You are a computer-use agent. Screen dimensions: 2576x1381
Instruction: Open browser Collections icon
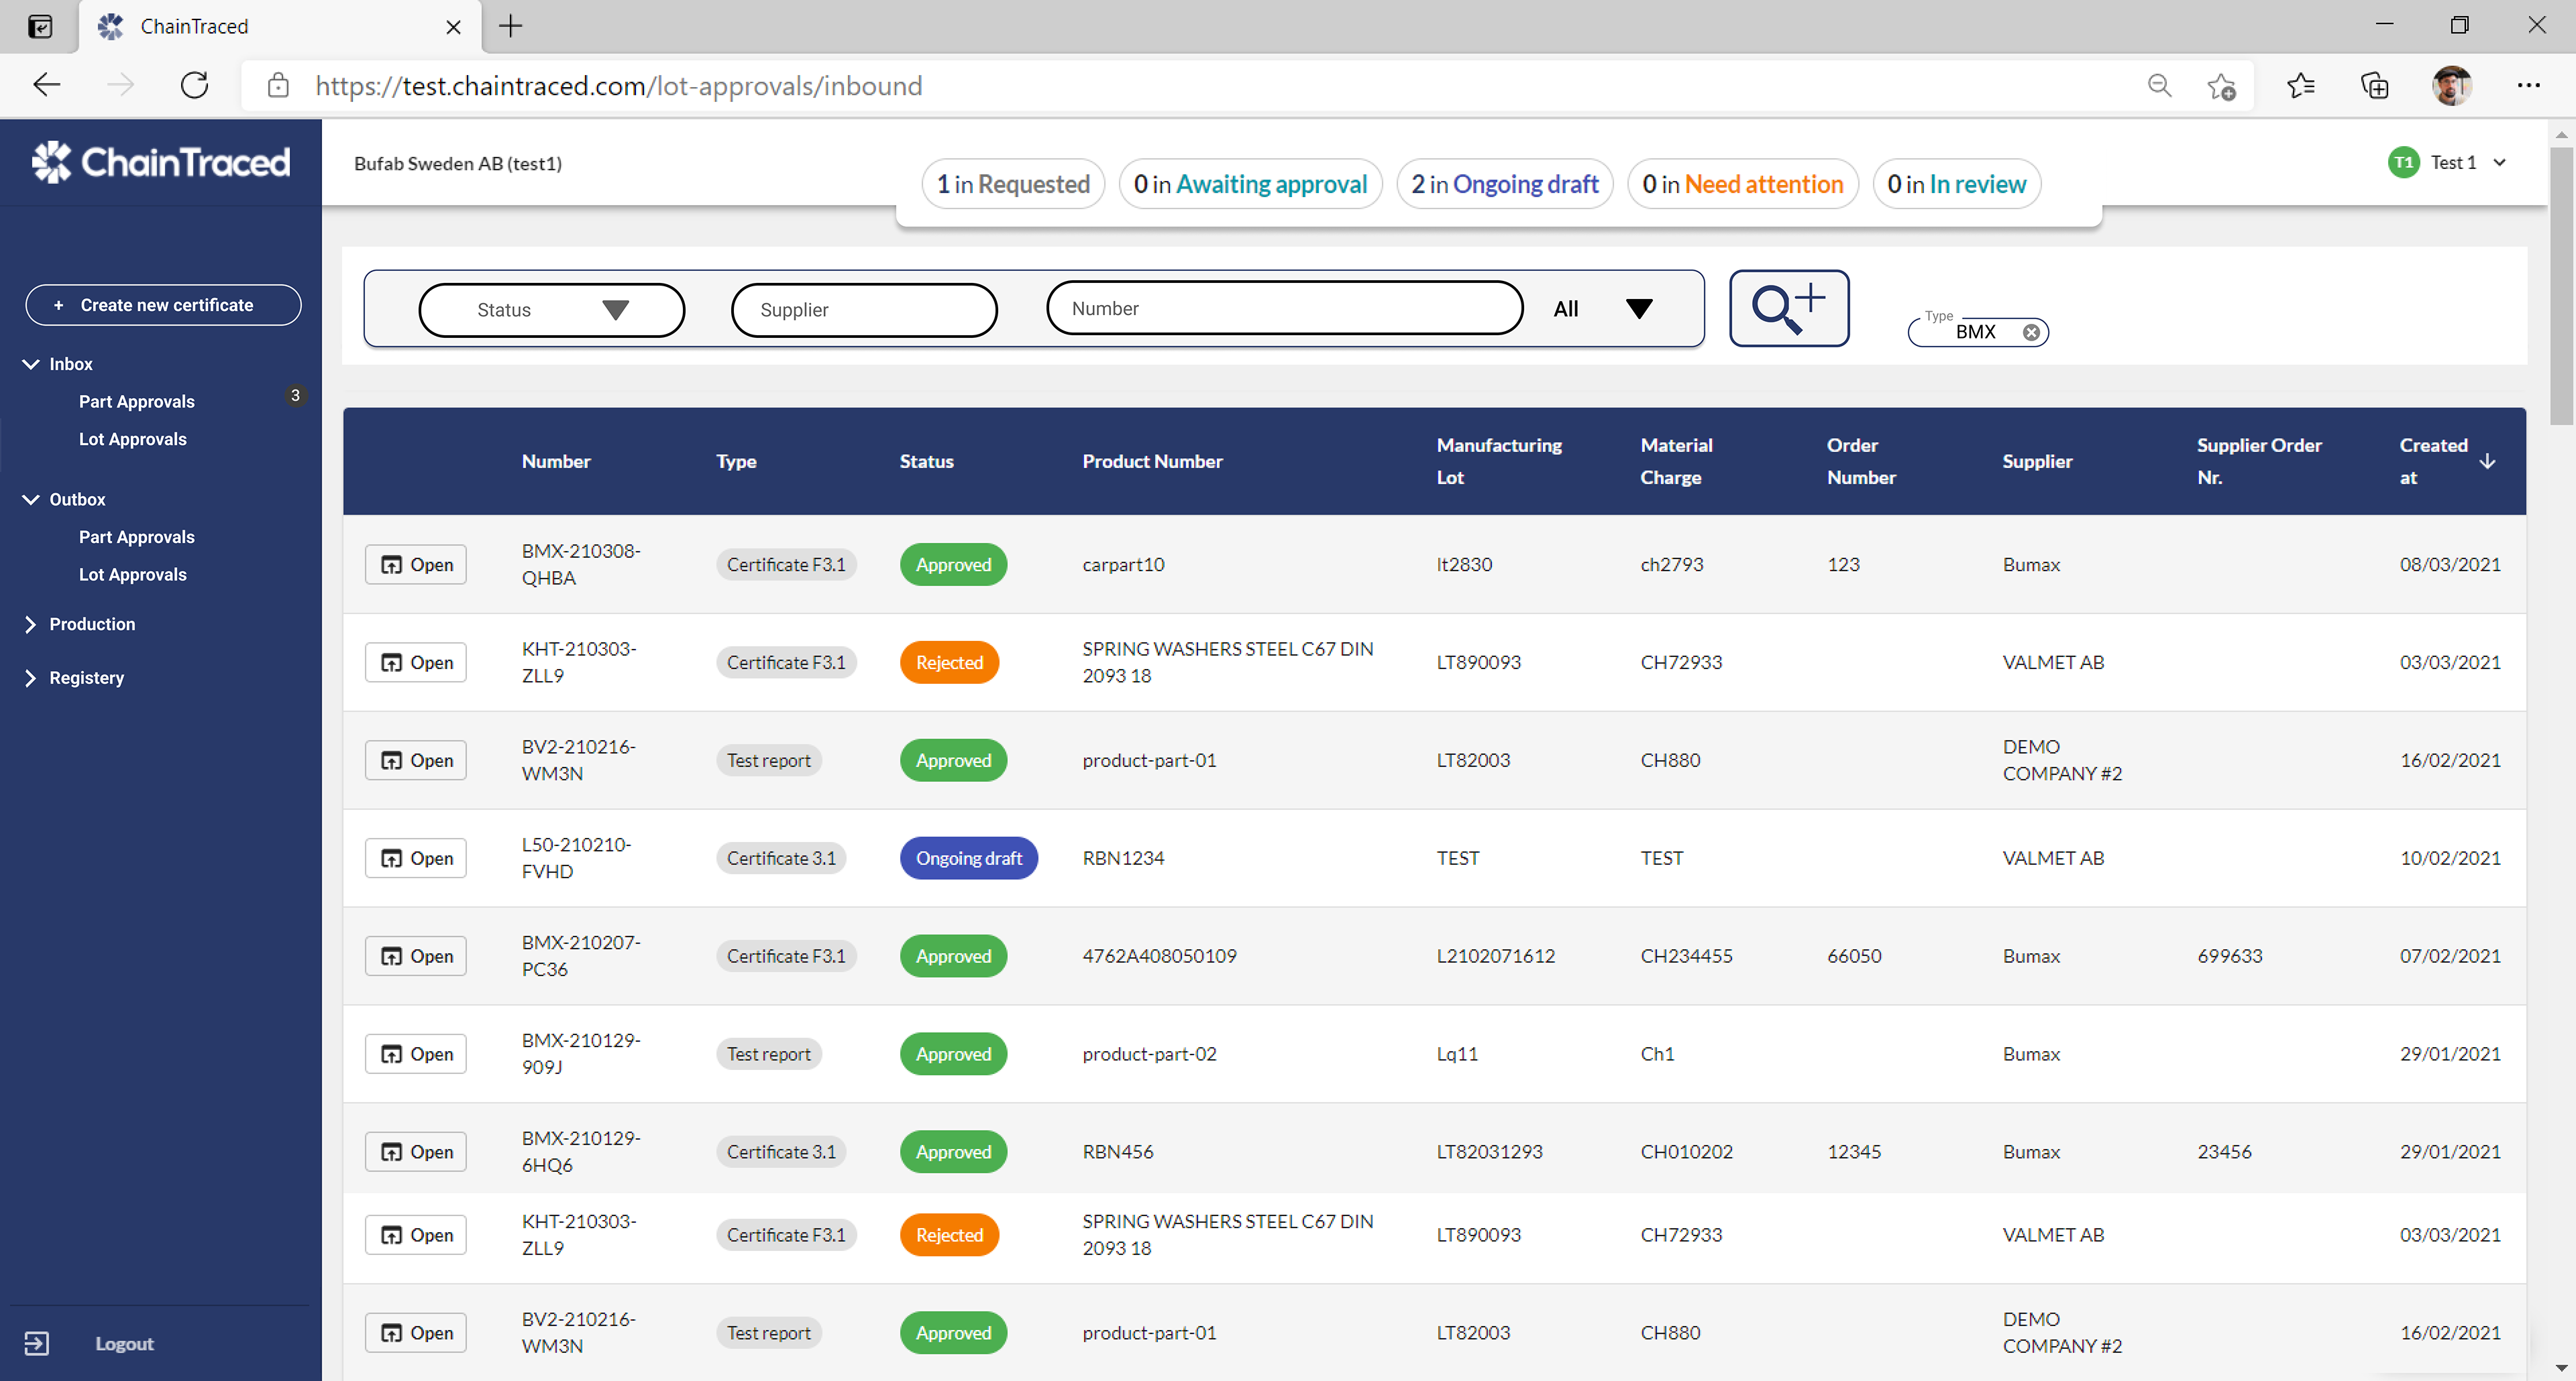[x=2375, y=86]
